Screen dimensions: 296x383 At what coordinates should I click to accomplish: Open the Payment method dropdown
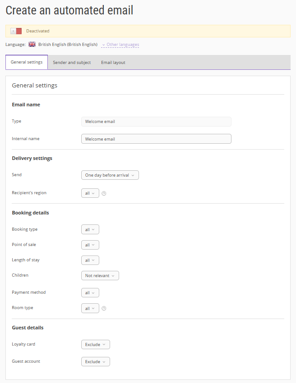pyautogui.click(x=90, y=293)
